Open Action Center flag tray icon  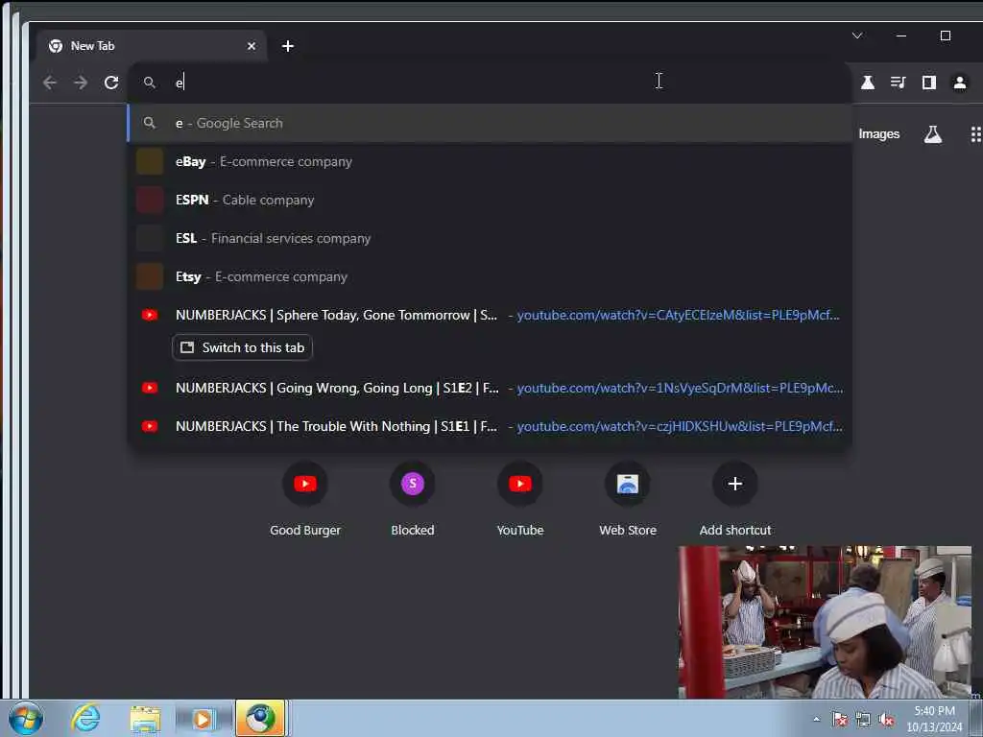(839, 719)
